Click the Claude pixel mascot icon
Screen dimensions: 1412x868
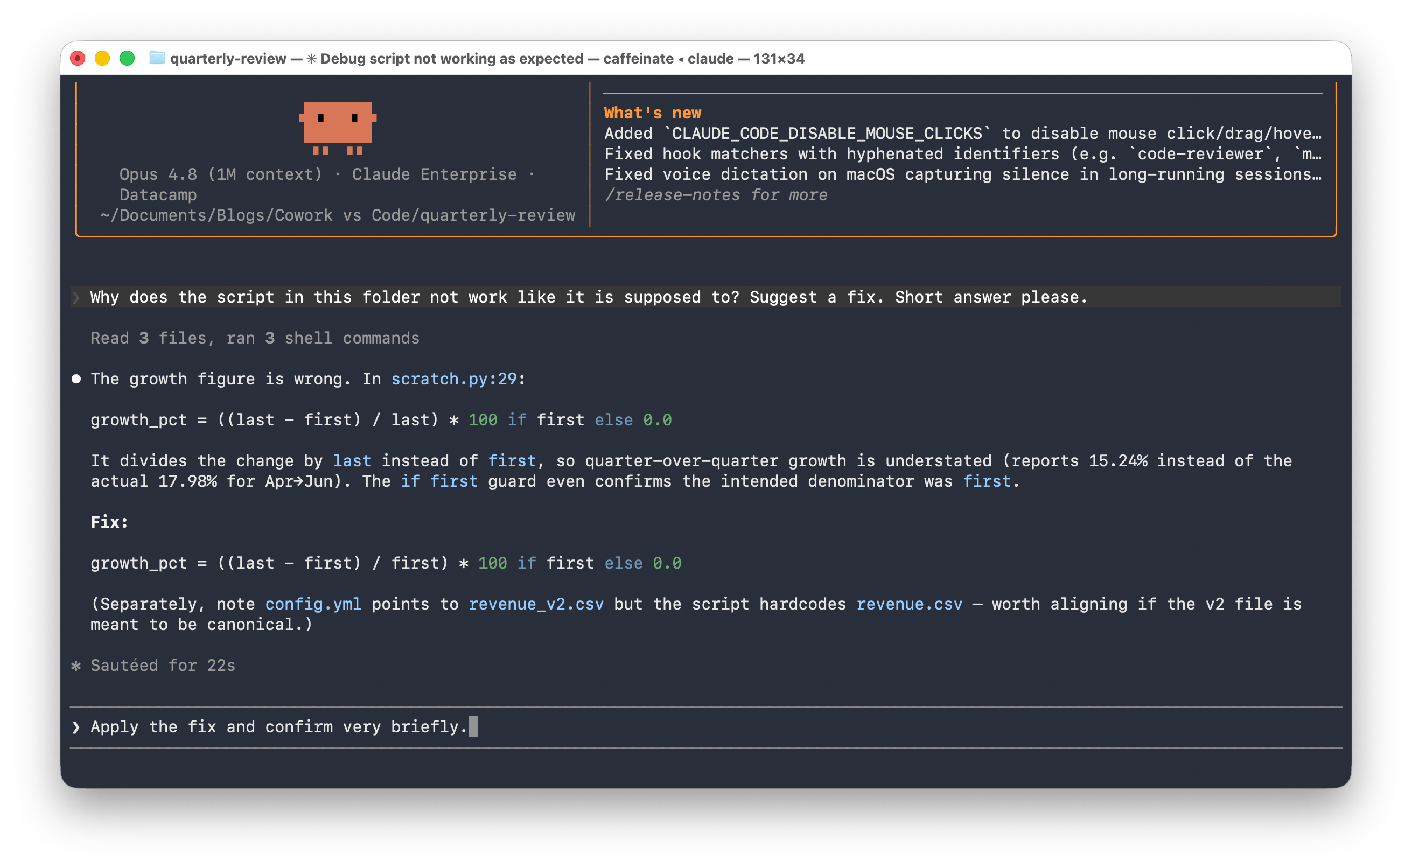[x=338, y=128]
